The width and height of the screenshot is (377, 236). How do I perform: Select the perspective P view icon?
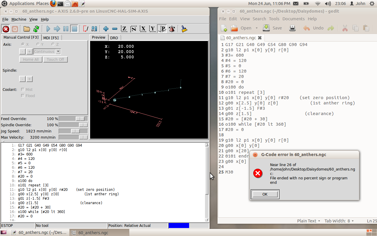(x=162, y=29)
